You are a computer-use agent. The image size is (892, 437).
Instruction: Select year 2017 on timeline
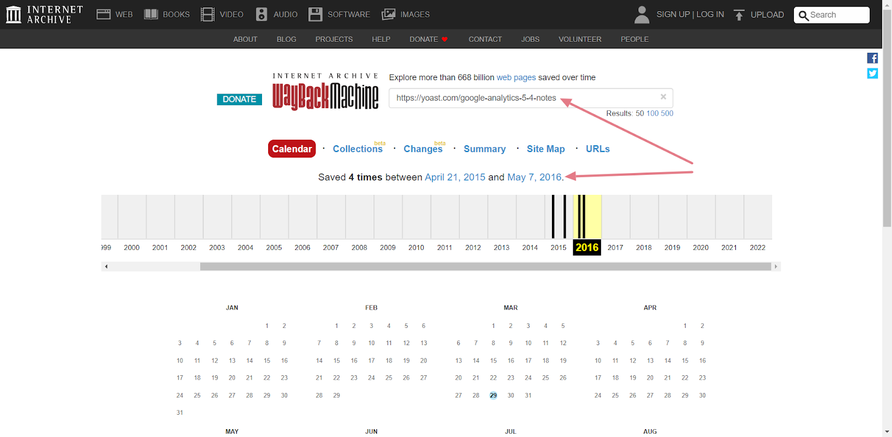point(615,248)
